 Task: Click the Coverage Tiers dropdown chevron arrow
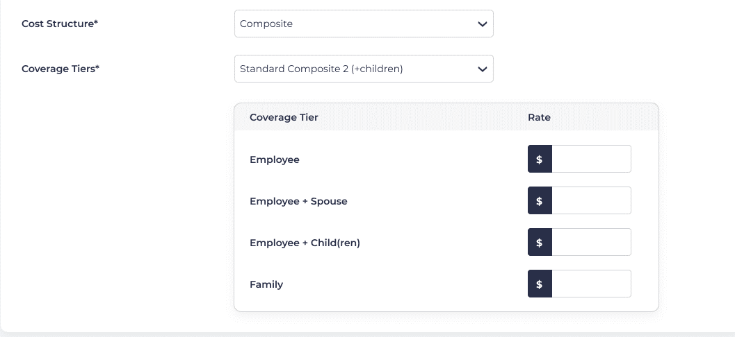(x=482, y=69)
